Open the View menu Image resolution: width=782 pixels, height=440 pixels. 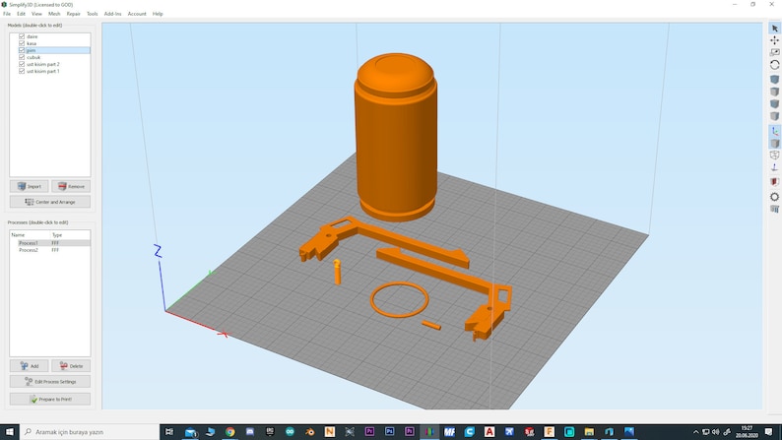pos(36,14)
